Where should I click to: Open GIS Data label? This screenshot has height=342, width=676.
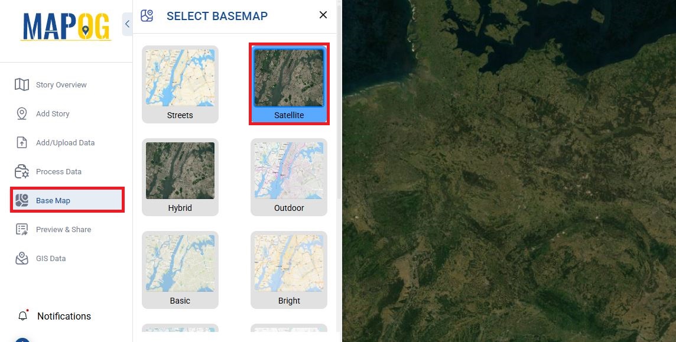coord(51,259)
